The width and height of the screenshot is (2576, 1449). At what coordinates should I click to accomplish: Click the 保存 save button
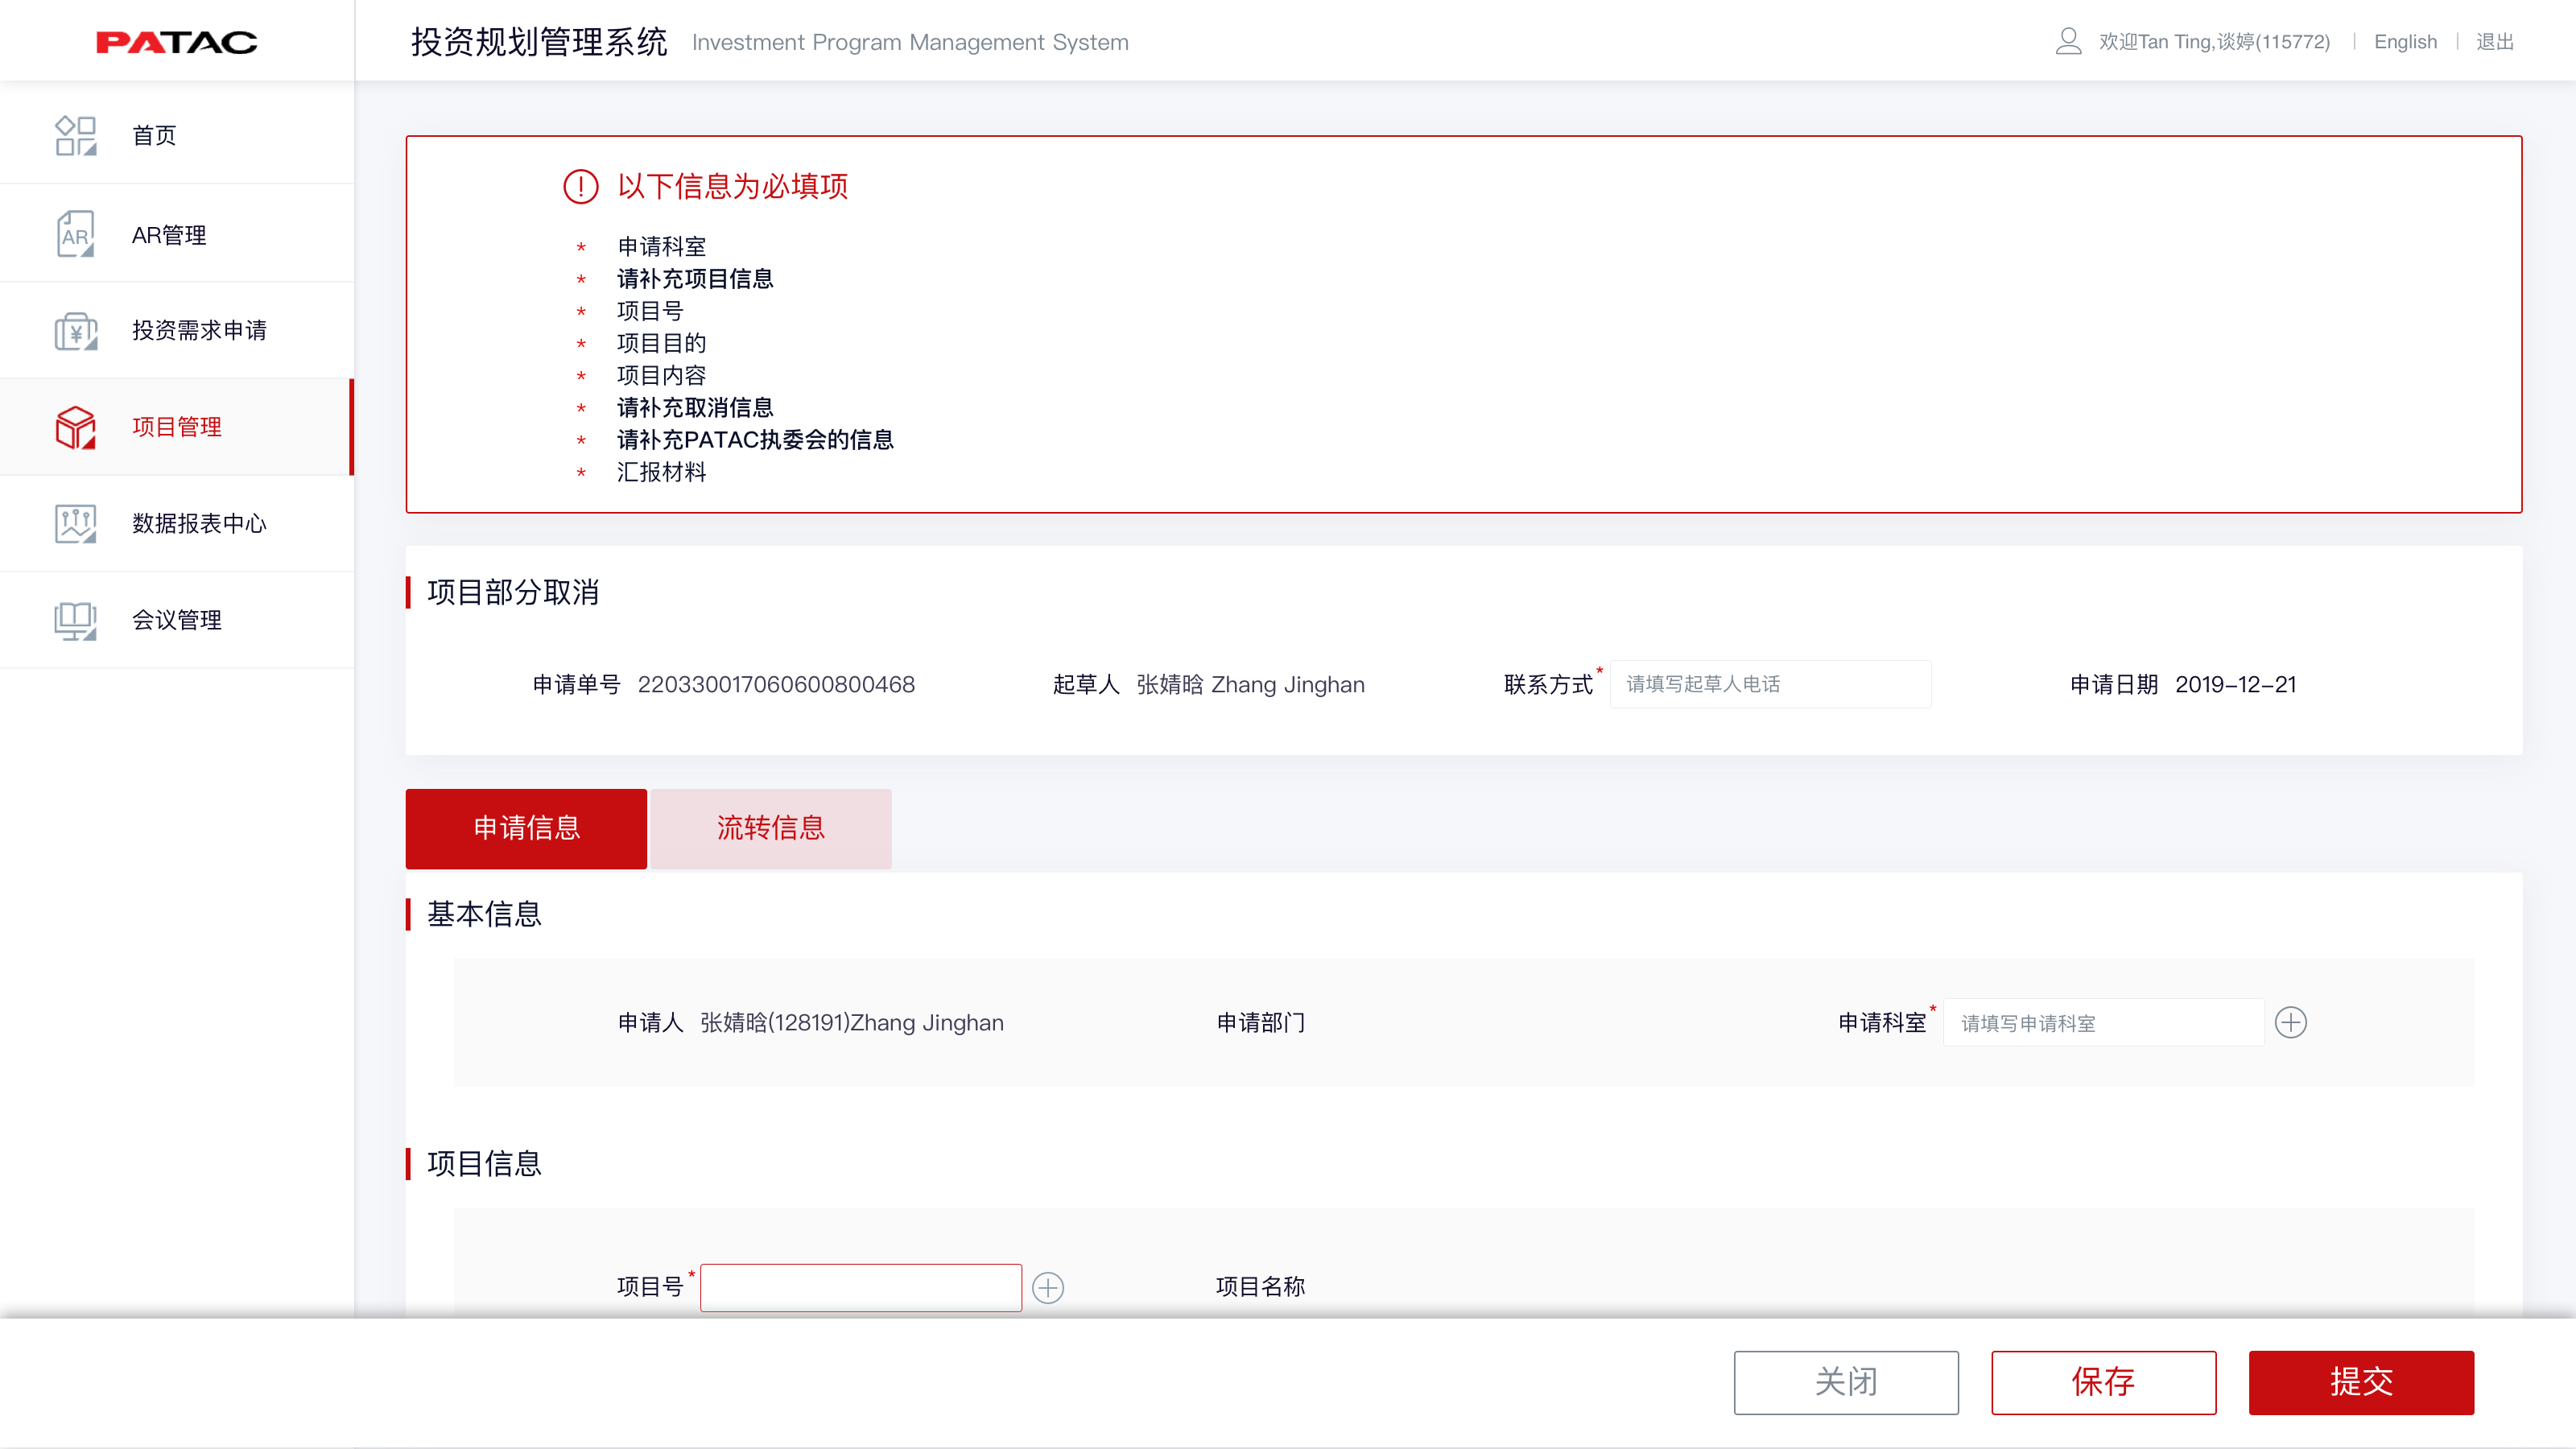coord(2104,1383)
